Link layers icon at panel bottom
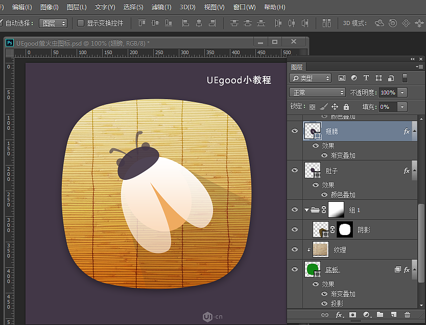Image resolution: width=426 pixels, height=325 pixels. point(325,315)
